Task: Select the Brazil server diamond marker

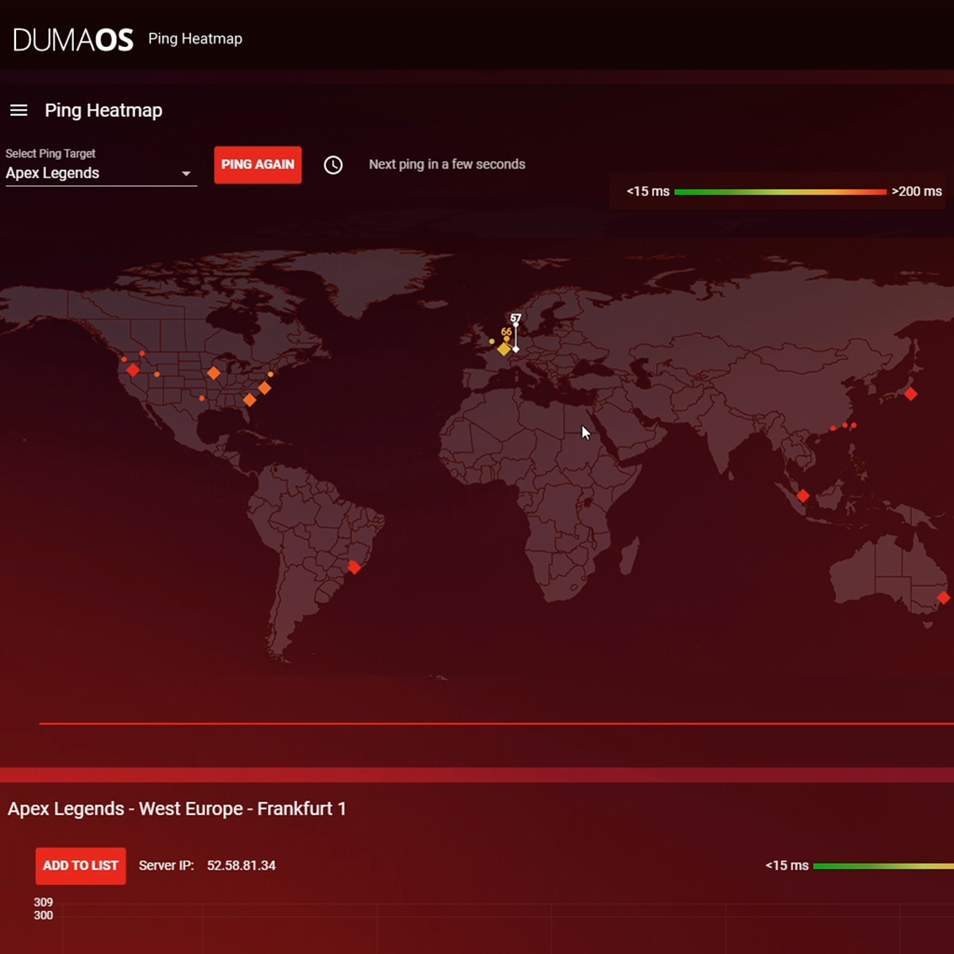Action: click(x=355, y=567)
